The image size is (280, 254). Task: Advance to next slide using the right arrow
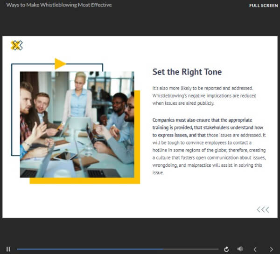271,249
